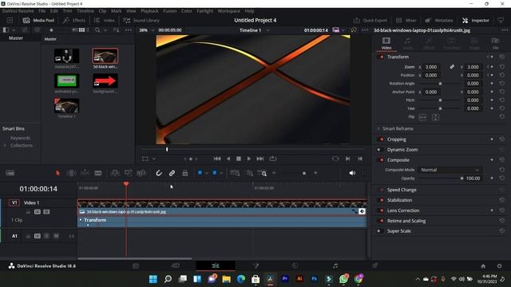Toggle the Media Pool panel button
511x287 pixels.
38,20
